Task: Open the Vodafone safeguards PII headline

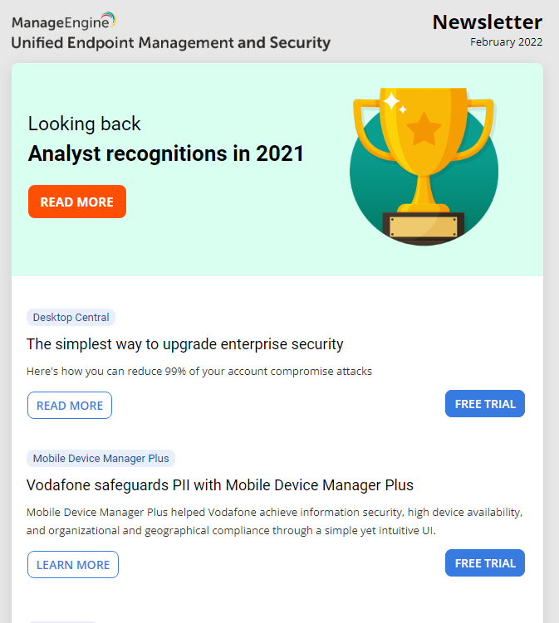Action: pyautogui.click(x=220, y=485)
